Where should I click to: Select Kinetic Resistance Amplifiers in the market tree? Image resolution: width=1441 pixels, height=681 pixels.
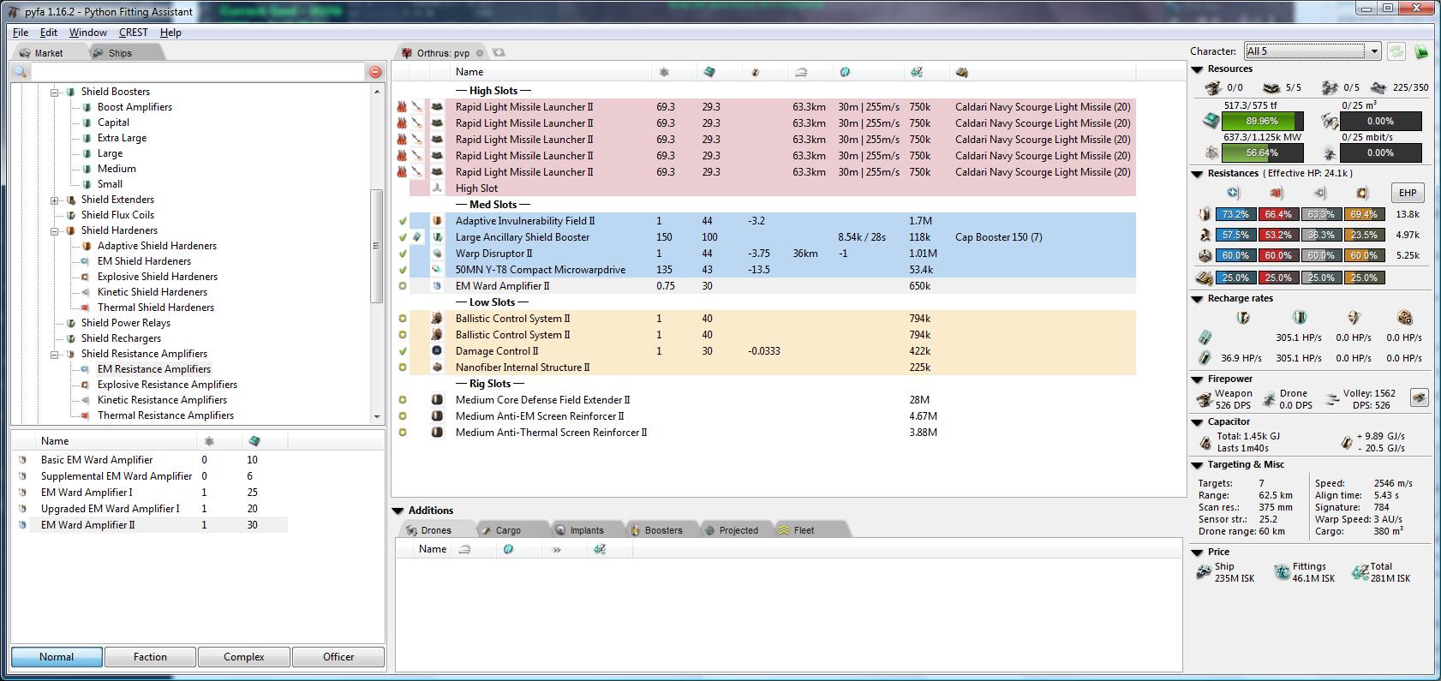tap(163, 400)
